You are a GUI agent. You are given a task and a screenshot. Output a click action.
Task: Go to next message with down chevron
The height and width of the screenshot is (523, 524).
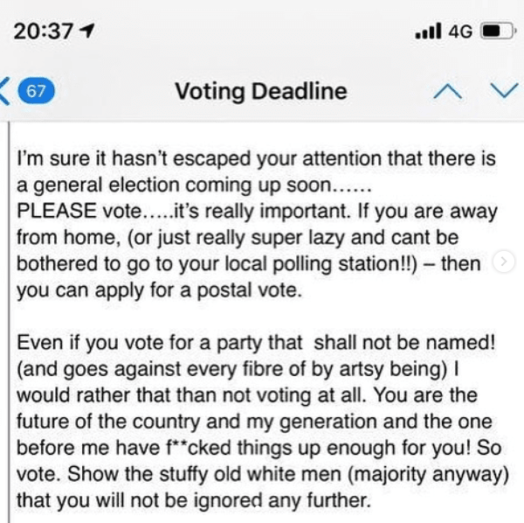[505, 90]
